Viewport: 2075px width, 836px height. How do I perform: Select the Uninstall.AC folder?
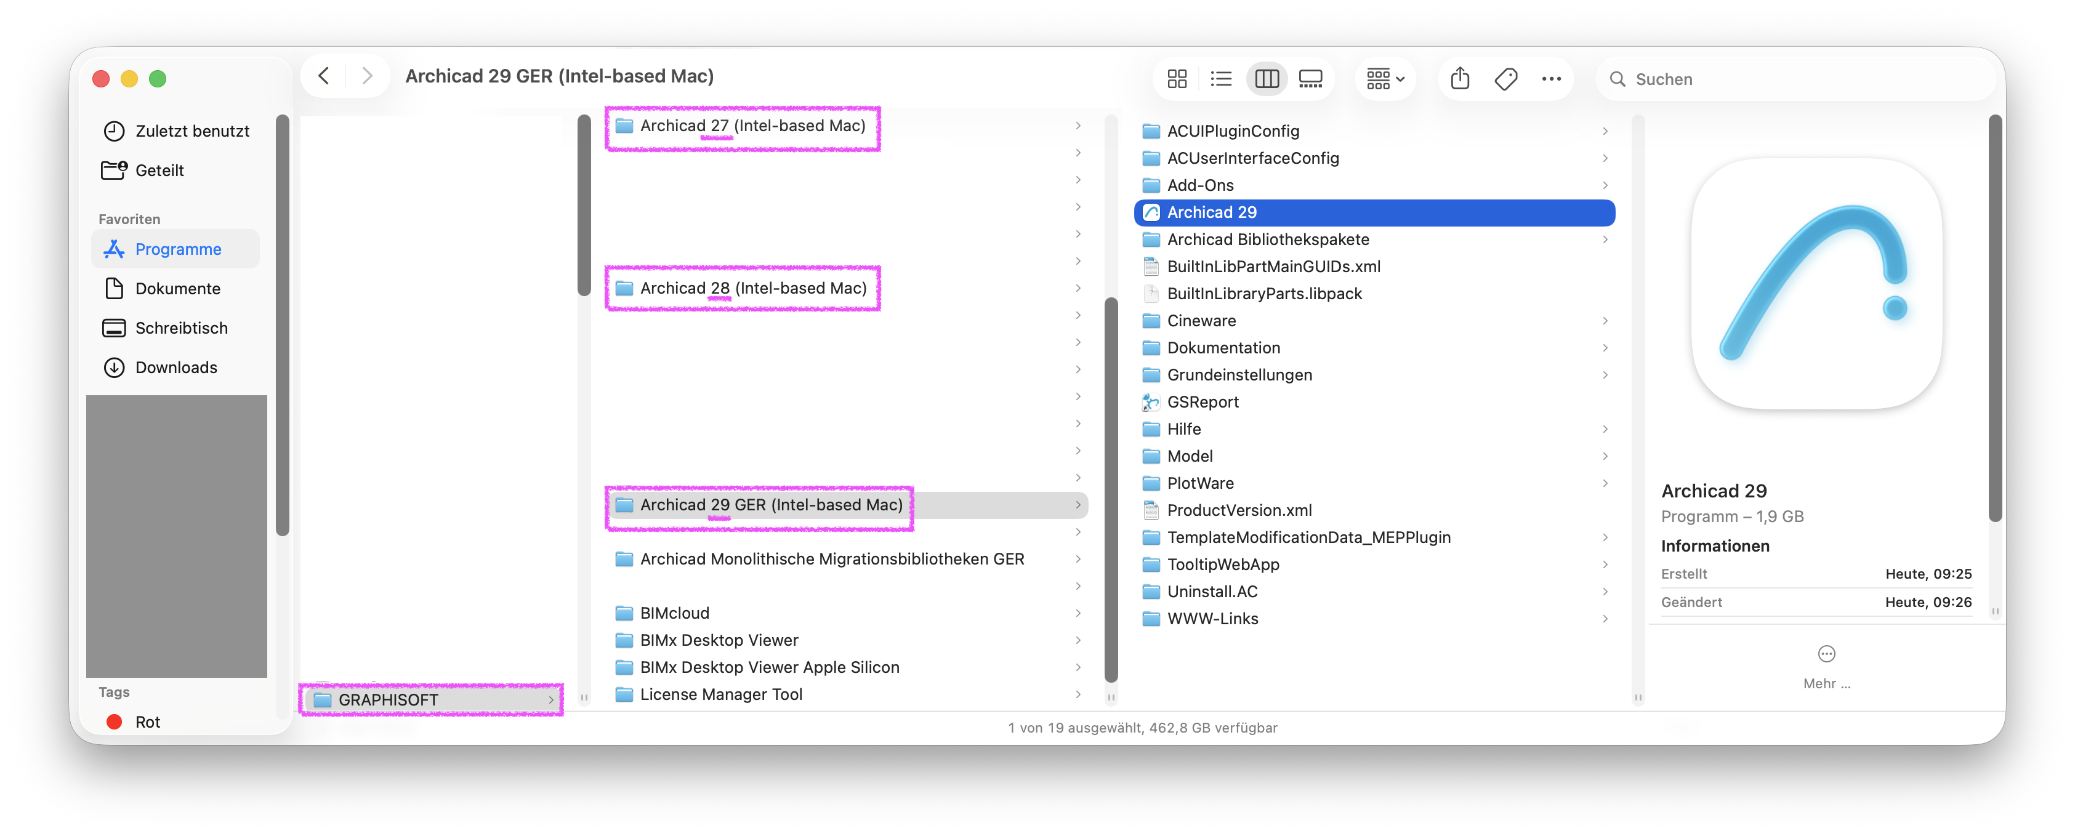coord(1374,593)
